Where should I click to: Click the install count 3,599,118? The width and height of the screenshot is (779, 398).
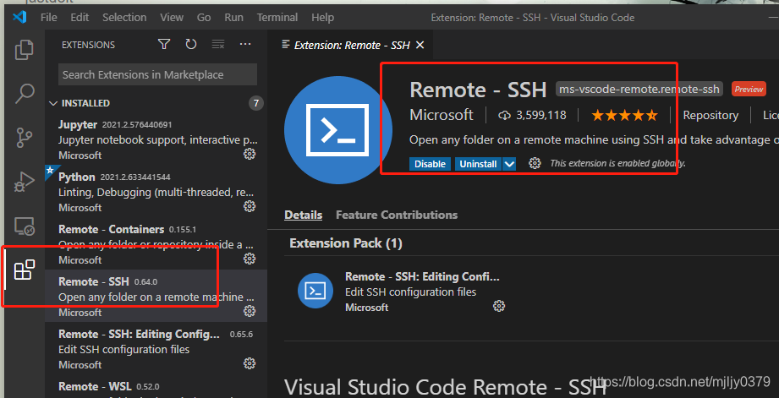(x=533, y=116)
